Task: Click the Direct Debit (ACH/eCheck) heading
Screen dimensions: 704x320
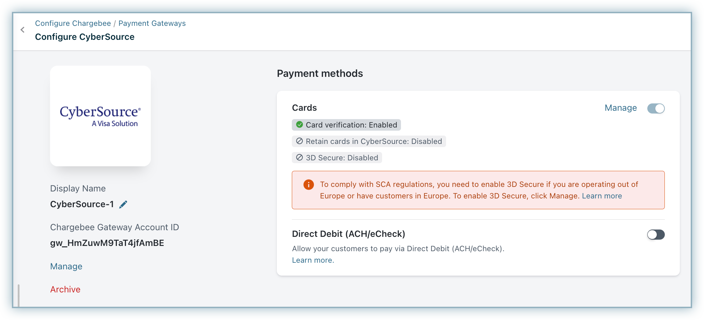Action: (x=348, y=234)
